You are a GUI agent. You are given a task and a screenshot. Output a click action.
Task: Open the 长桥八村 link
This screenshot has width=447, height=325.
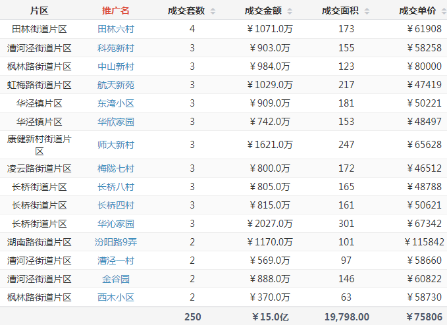pos(116,187)
